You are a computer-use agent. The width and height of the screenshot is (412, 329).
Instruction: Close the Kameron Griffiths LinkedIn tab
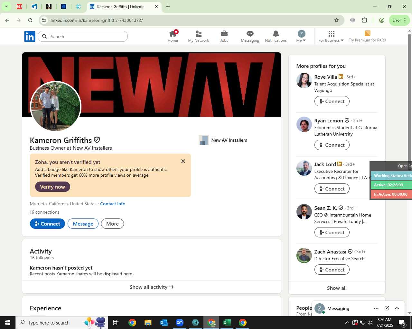click(x=156, y=6)
